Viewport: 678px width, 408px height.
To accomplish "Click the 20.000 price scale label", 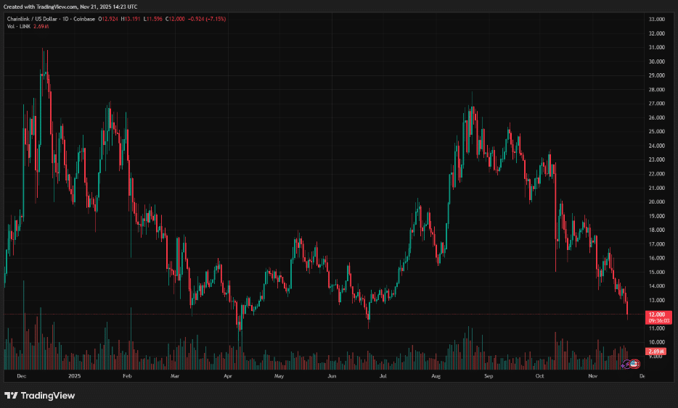I will pyautogui.click(x=656, y=202).
